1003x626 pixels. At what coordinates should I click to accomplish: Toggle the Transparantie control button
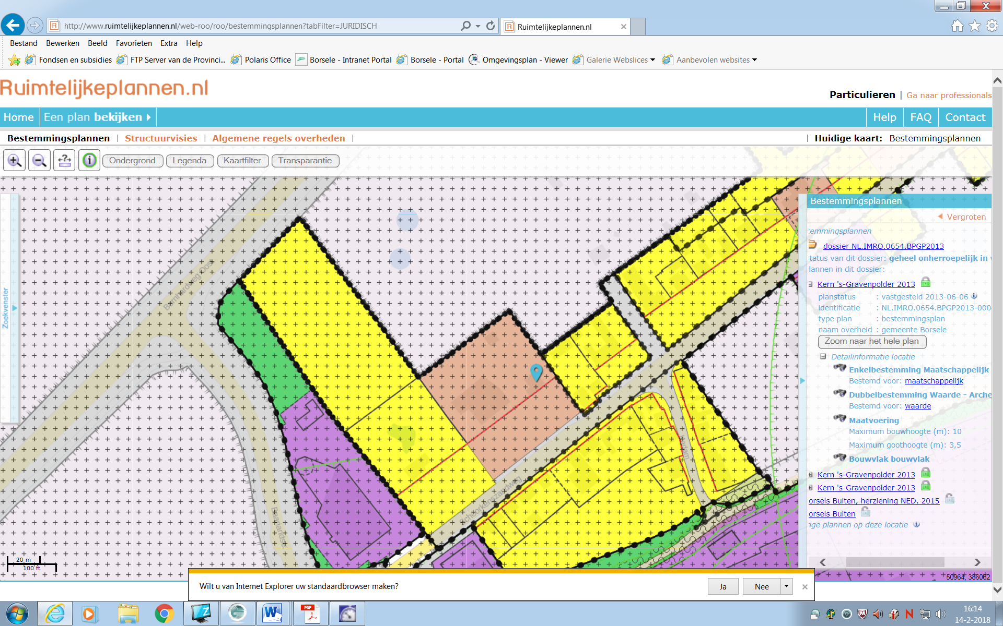pyautogui.click(x=305, y=161)
